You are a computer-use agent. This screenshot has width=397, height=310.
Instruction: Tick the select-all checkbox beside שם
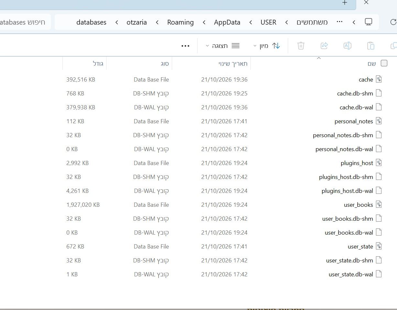[x=384, y=63]
